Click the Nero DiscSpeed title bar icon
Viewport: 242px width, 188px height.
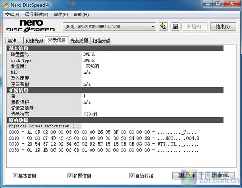point(6,5)
